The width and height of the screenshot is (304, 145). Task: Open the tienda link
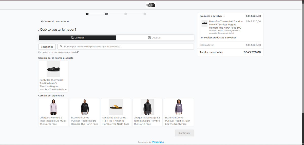click(74, 52)
